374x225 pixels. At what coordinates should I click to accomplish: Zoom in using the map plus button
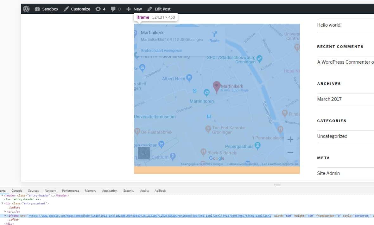coord(290,139)
